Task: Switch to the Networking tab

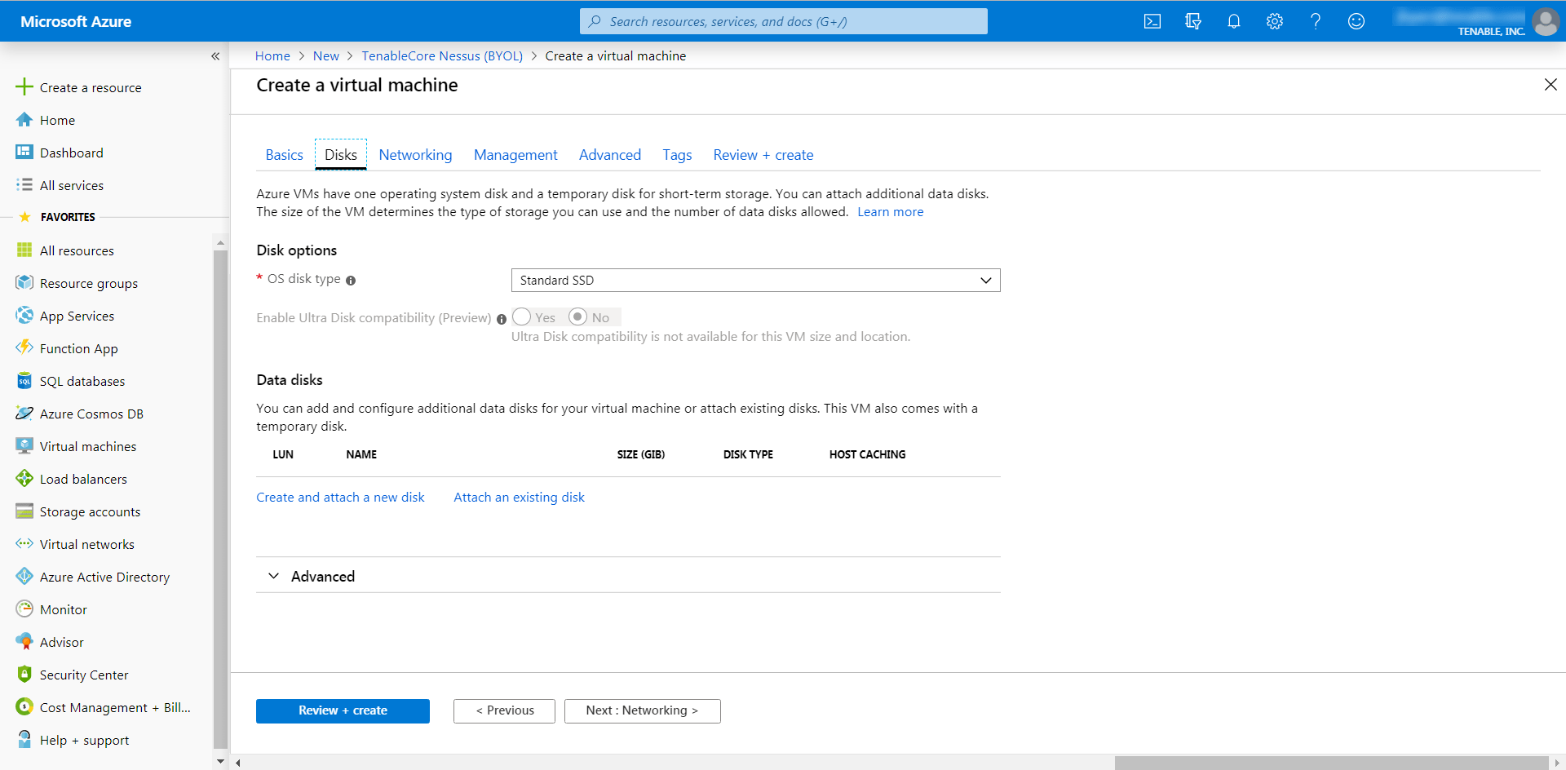Action: (x=415, y=154)
